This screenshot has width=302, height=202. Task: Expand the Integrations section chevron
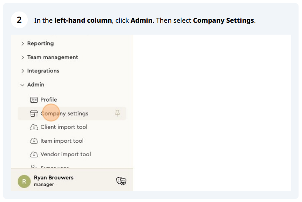(x=23, y=71)
